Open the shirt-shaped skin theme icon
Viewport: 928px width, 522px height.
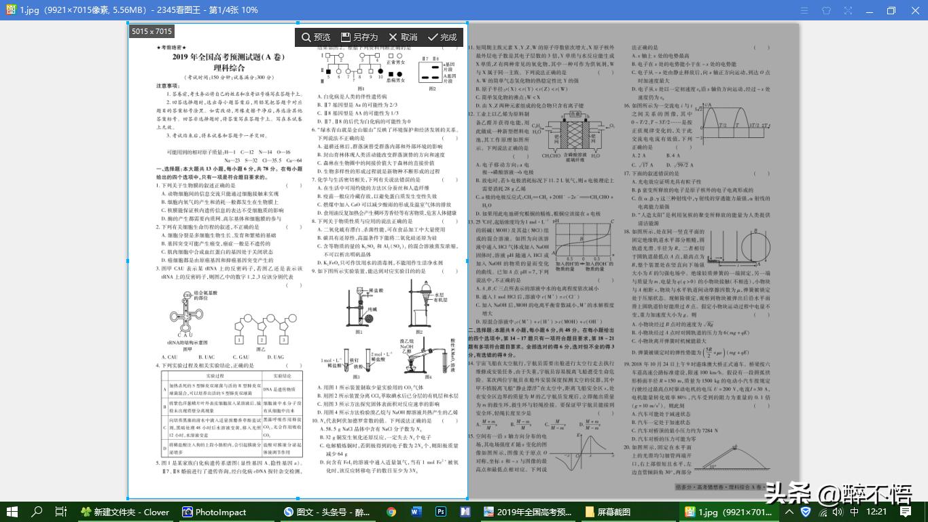826,10
